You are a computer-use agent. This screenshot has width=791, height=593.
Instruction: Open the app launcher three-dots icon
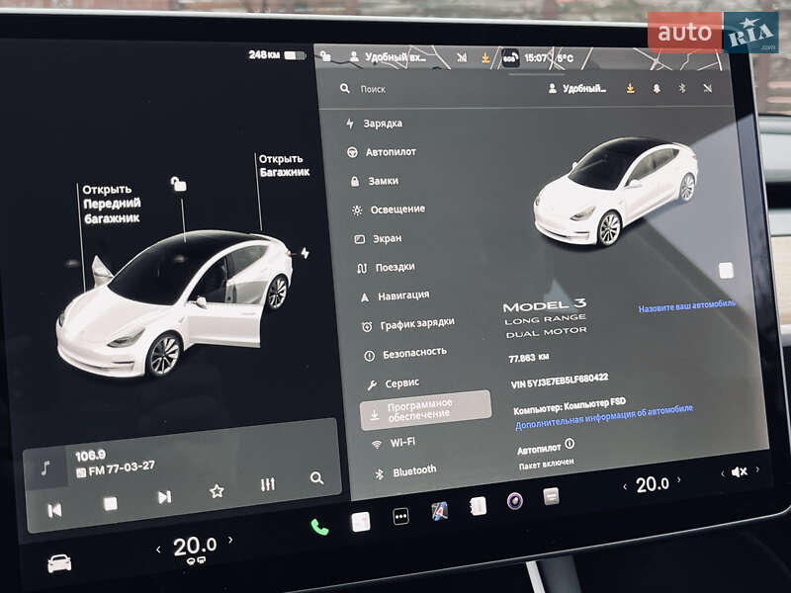400,516
